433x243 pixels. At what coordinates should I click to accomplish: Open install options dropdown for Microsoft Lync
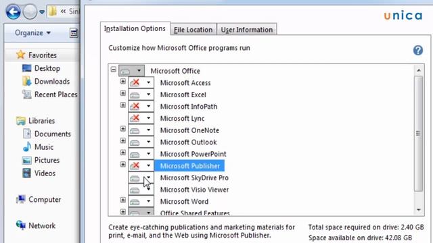pyautogui.click(x=141, y=118)
